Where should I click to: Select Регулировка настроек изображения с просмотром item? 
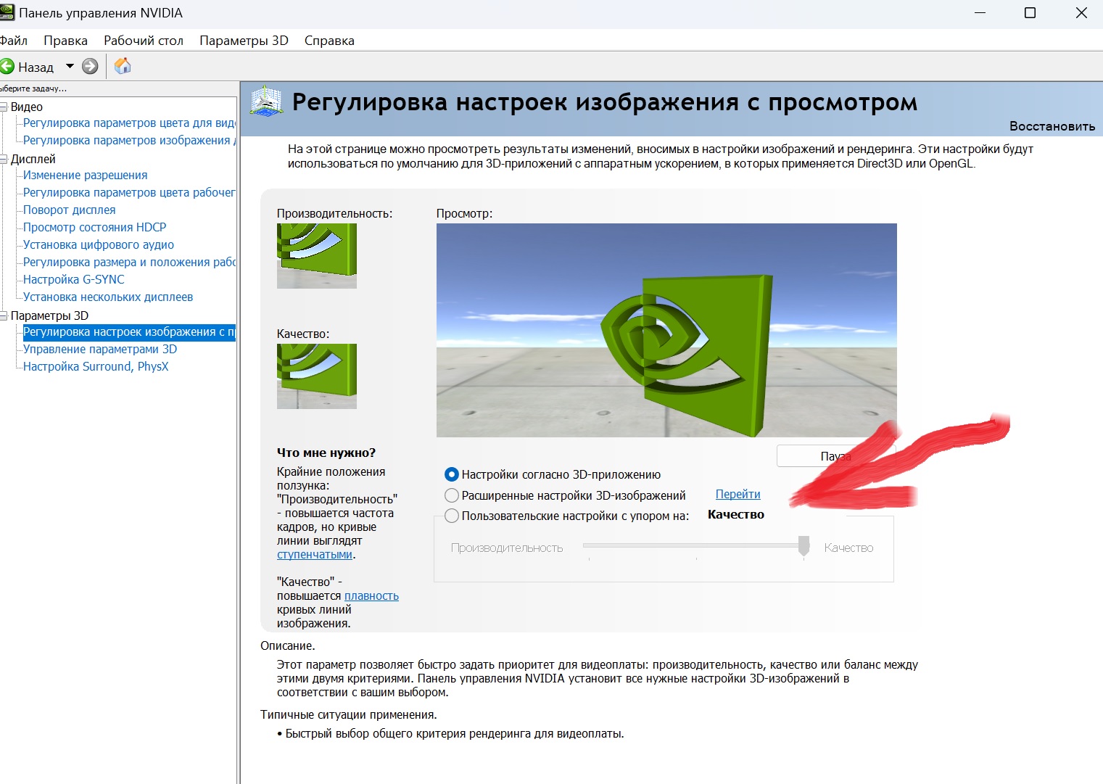pos(129,331)
